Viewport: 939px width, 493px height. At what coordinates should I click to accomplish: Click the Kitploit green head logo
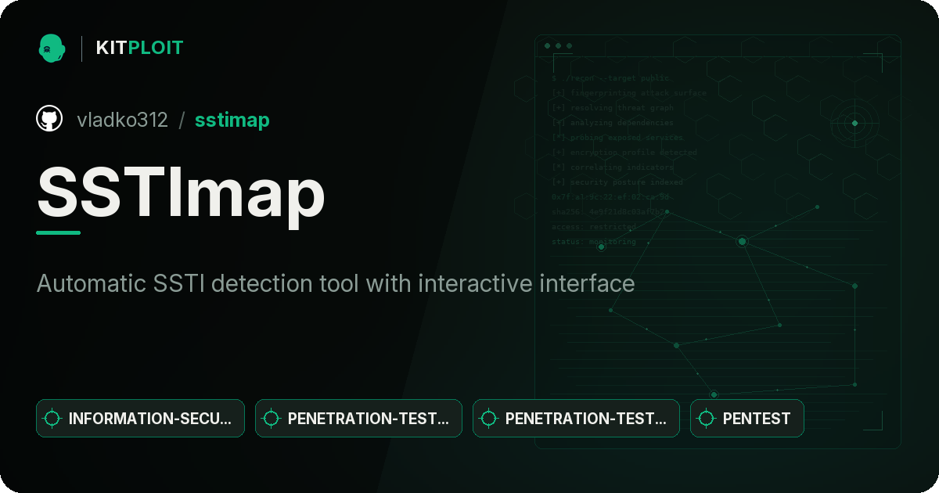coord(52,48)
